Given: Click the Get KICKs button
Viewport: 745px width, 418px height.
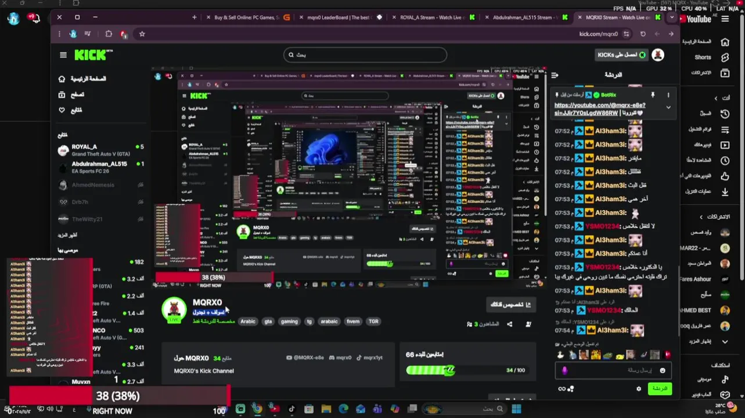Looking at the screenshot, I should [x=621, y=55].
